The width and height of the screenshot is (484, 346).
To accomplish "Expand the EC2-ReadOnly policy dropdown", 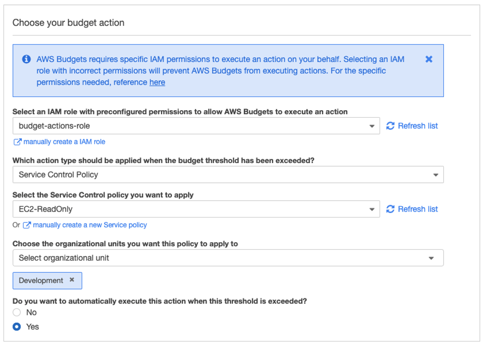I will coord(372,209).
